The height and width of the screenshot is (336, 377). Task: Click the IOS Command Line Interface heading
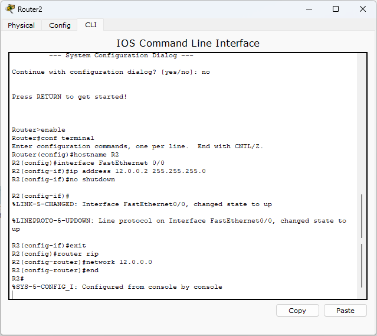point(188,43)
